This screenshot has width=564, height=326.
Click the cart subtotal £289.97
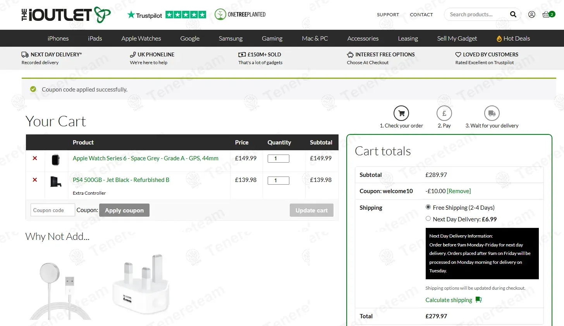(x=436, y=175)
